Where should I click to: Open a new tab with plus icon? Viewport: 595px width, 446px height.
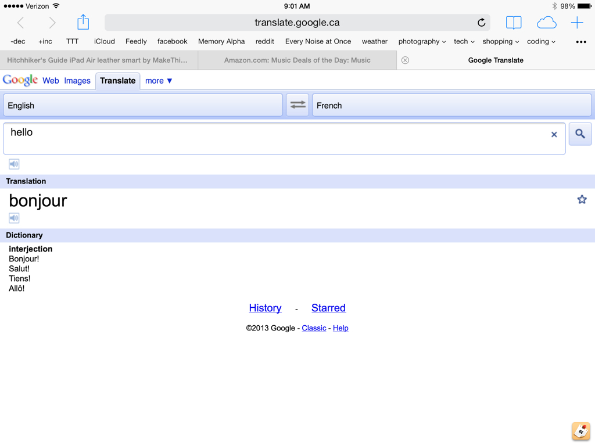point(577,23)
